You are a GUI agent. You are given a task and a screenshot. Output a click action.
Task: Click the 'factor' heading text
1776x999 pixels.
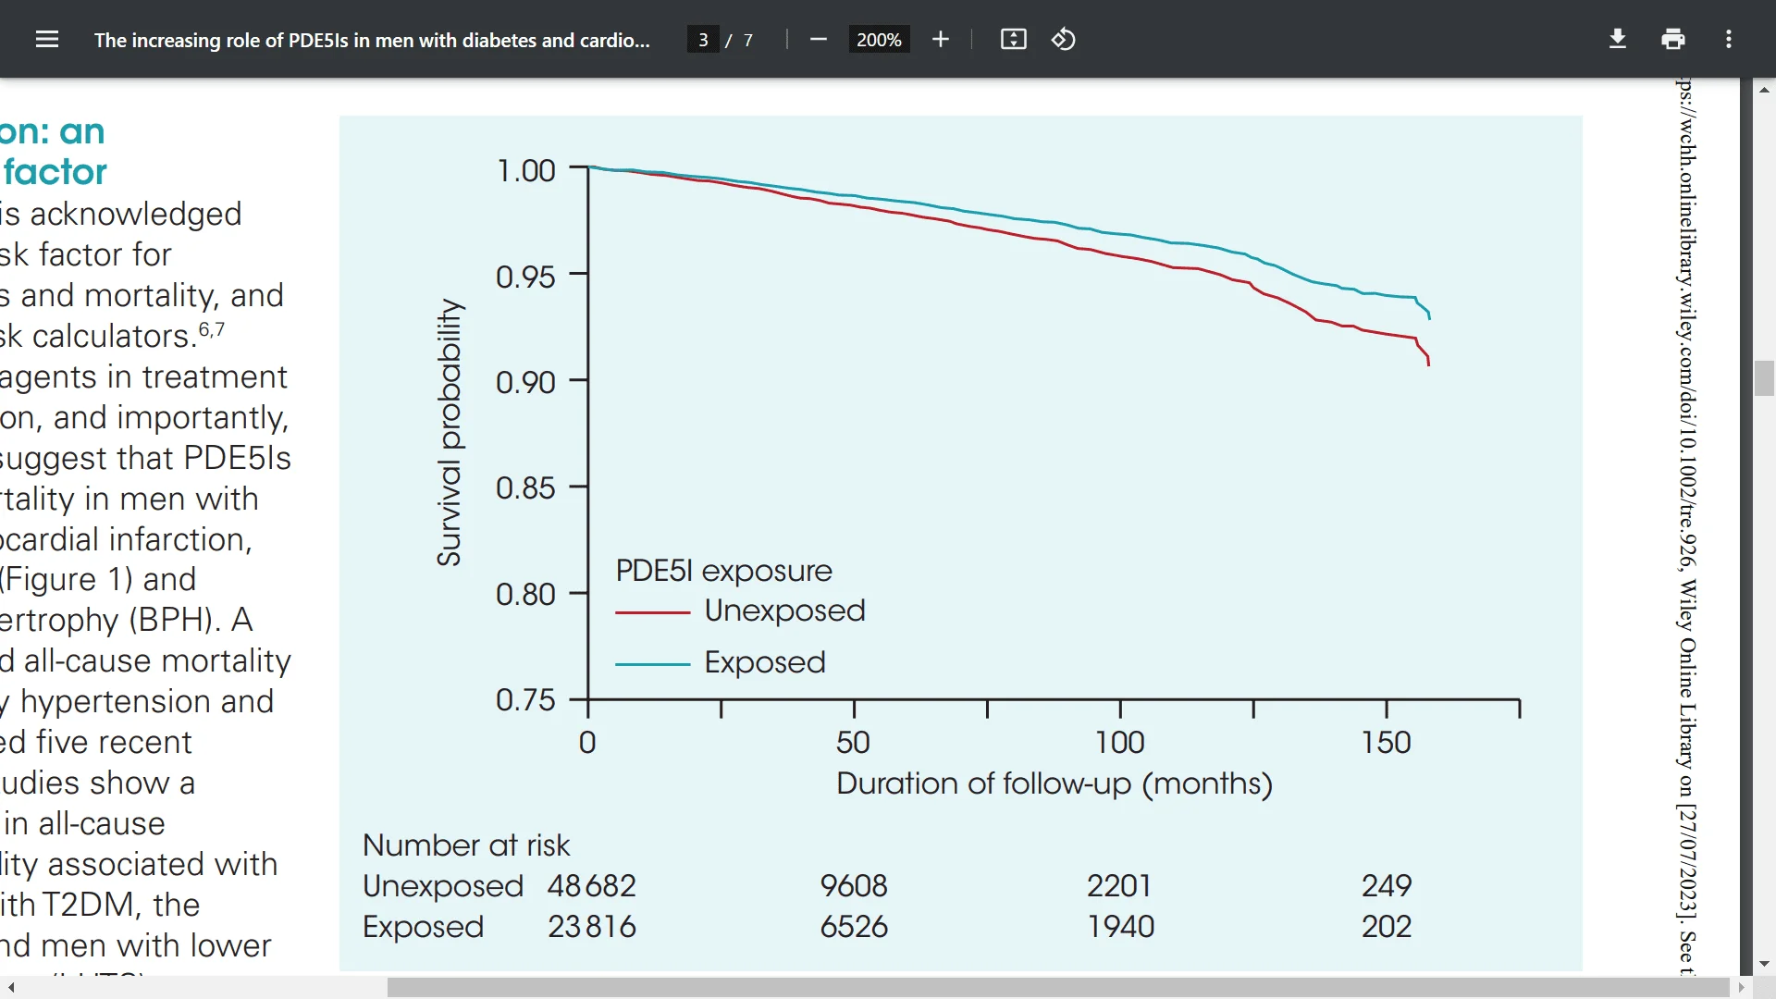pyautogui.click(x=55, y=171)
